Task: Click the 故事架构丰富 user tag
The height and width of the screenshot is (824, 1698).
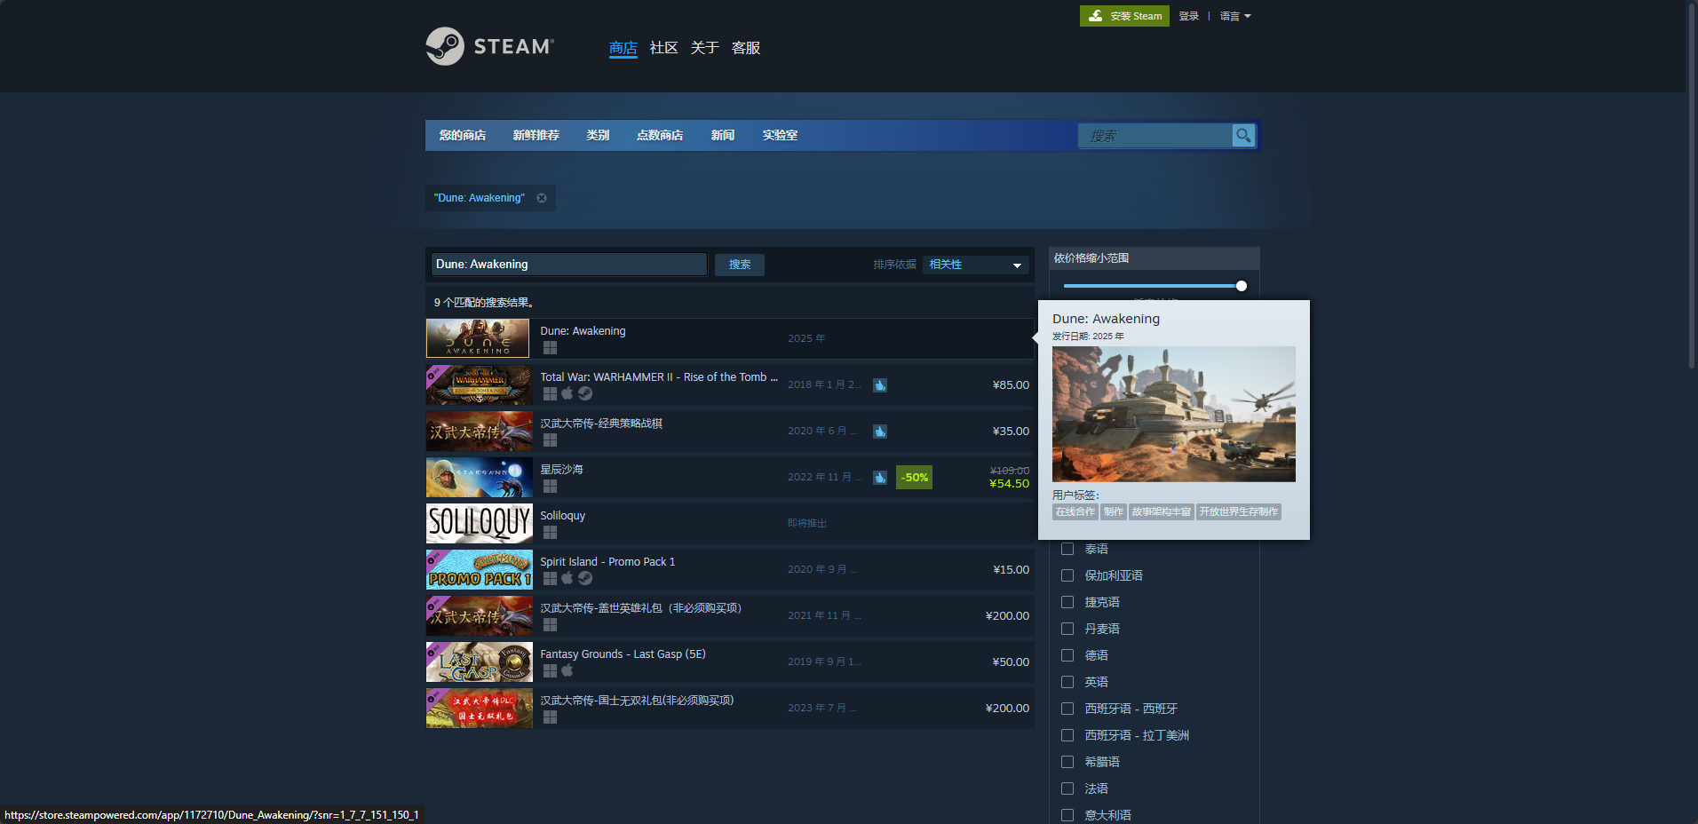Action: [1162, 511]
